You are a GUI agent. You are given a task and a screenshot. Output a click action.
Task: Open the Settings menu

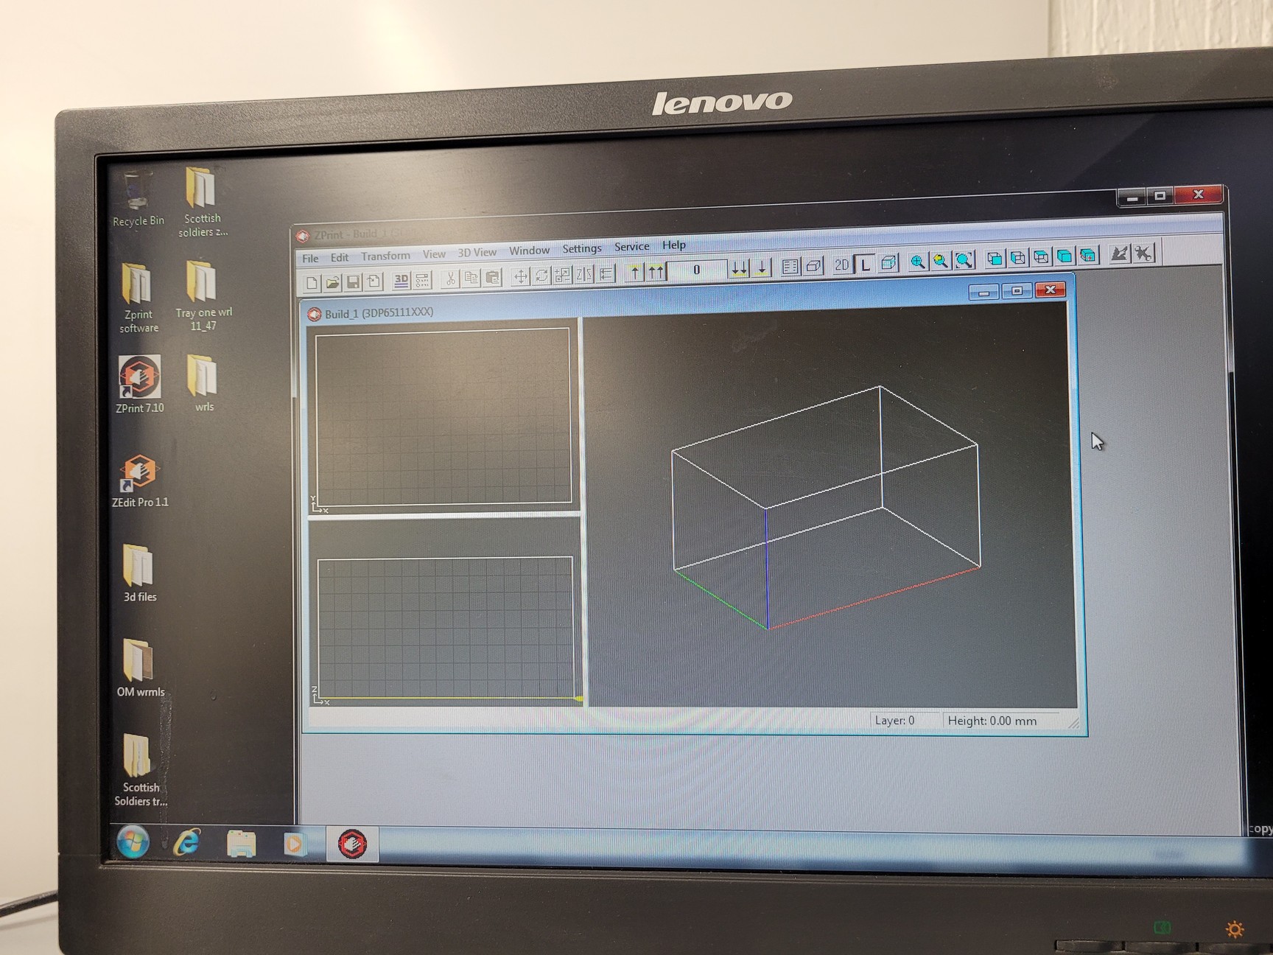[582, 249]
